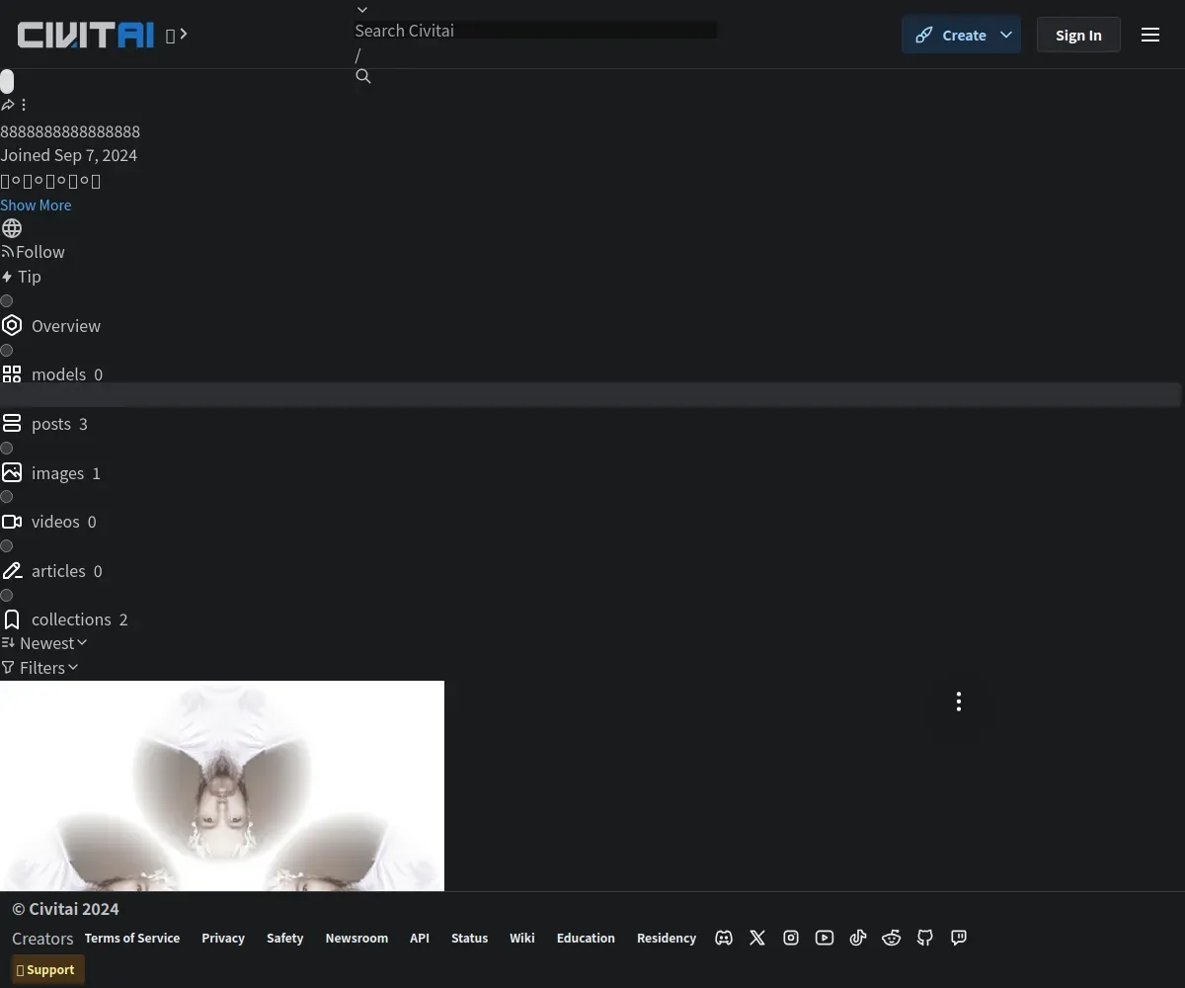
Task: Open Terms of Service link
Action: (132, 938)
